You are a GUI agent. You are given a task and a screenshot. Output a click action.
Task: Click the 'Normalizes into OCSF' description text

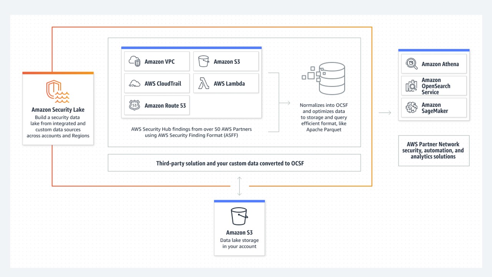(x=324, y=117)
